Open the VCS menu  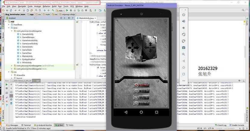click(72, 6)
